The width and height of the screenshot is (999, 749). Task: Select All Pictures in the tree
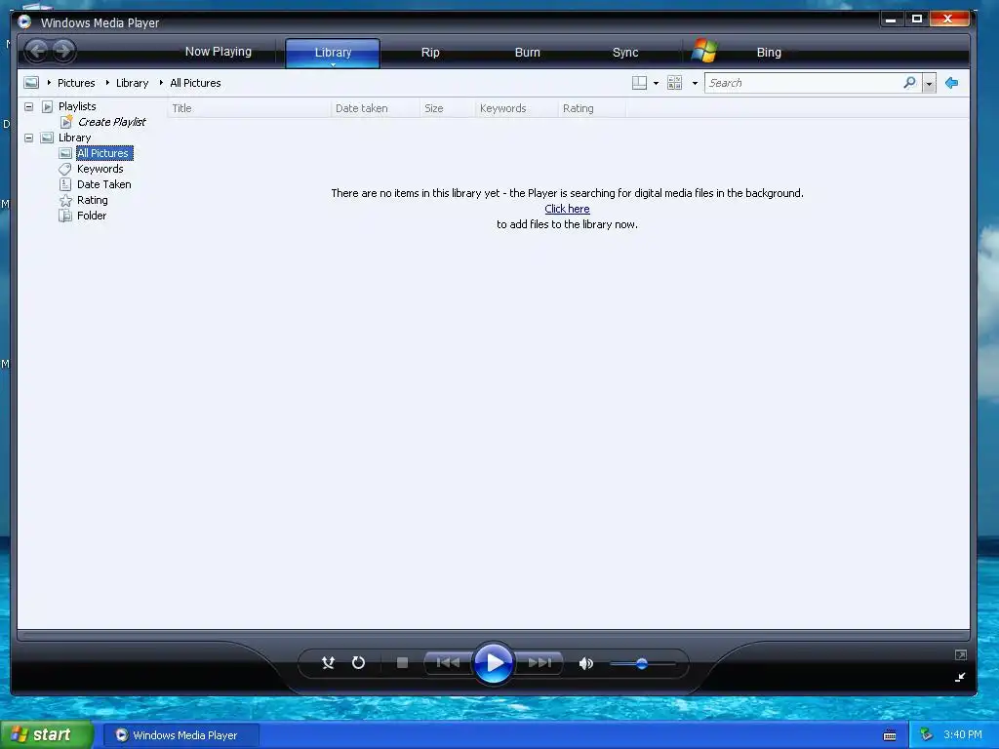(x=104, y=153)
